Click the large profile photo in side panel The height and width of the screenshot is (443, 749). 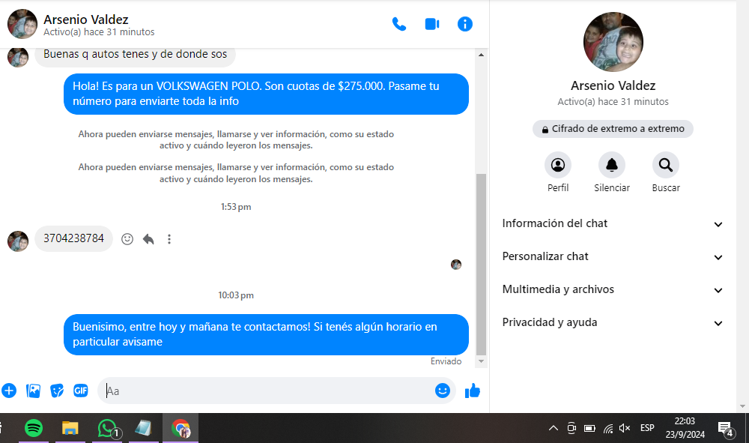(x=613, y=41)
